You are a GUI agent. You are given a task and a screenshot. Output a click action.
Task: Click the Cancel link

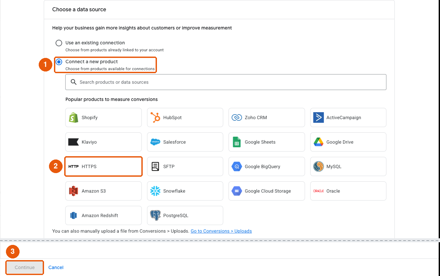[x=56, y=267]
